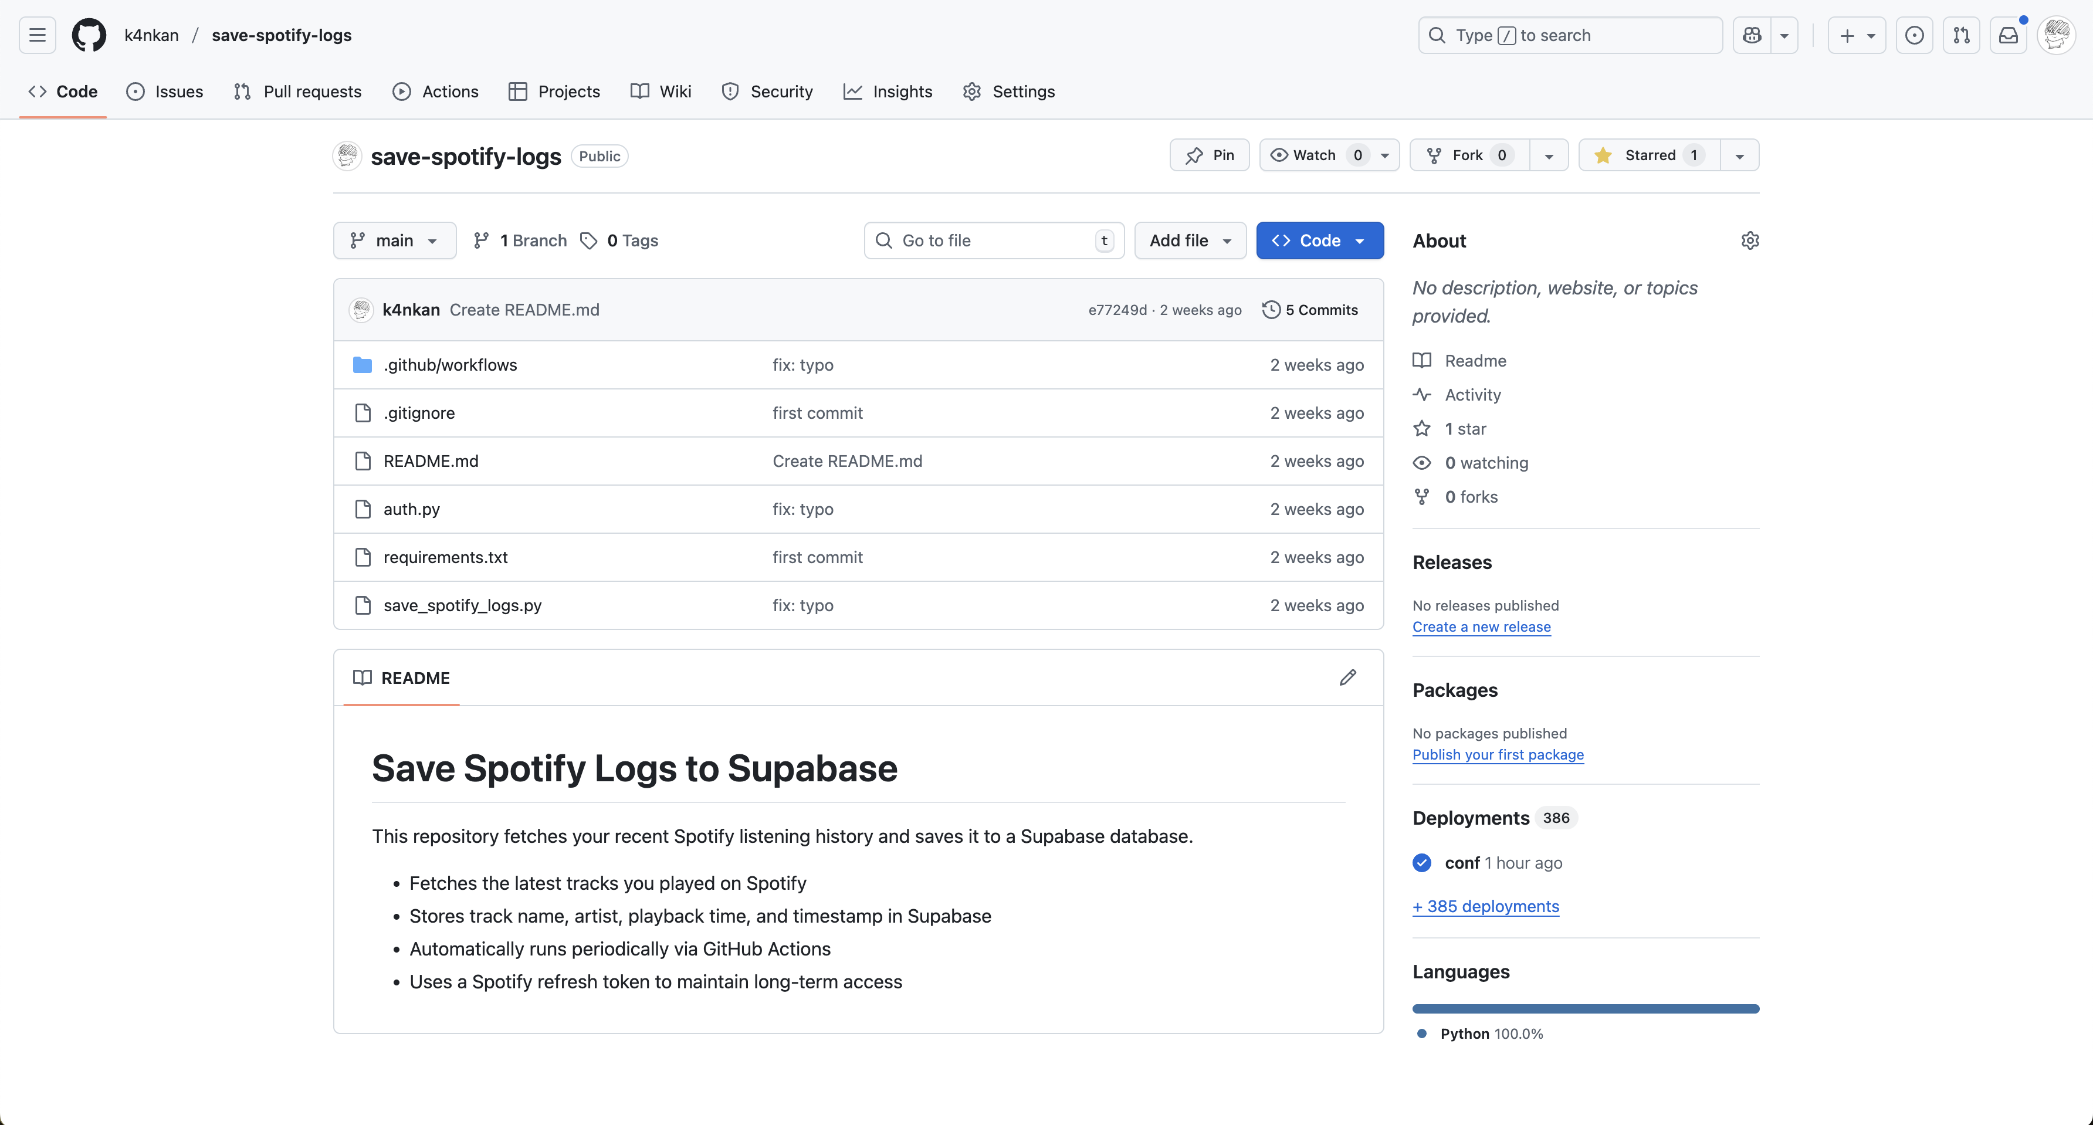Click the GitHub logo home icon
Viewport: 2093px width, 1125px height.
(89, 35)
